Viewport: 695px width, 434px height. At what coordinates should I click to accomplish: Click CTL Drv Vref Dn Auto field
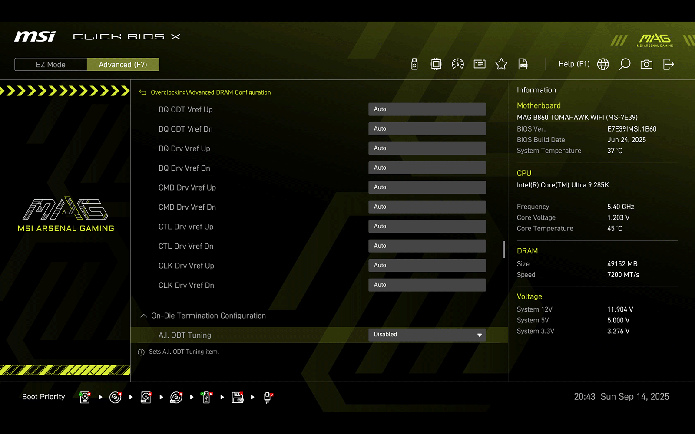click(x=427, y=246)
